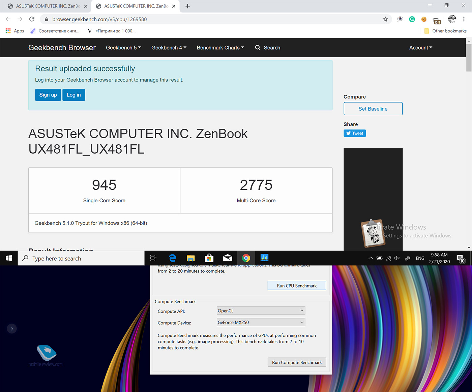Viewport: 472px width, 392px height.
Task: Open the notification center icon
Action: 461,259
